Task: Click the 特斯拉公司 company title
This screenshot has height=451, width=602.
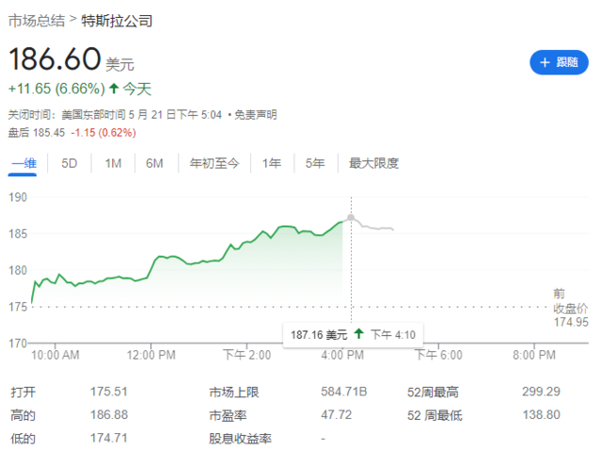Action: (117, 20)
